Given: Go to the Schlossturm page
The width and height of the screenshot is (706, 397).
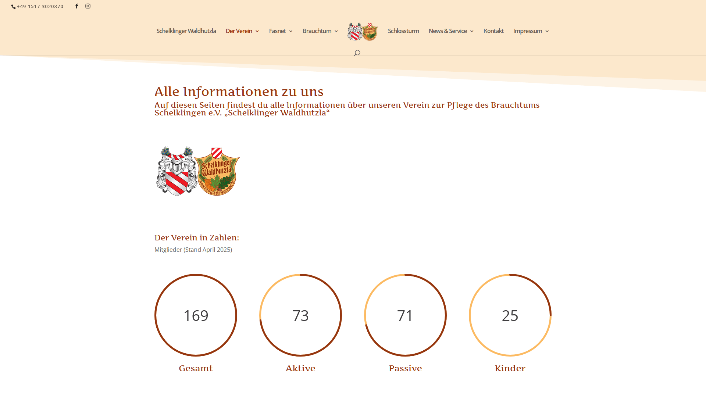Looking at the screenshot, I should point(403,31).
